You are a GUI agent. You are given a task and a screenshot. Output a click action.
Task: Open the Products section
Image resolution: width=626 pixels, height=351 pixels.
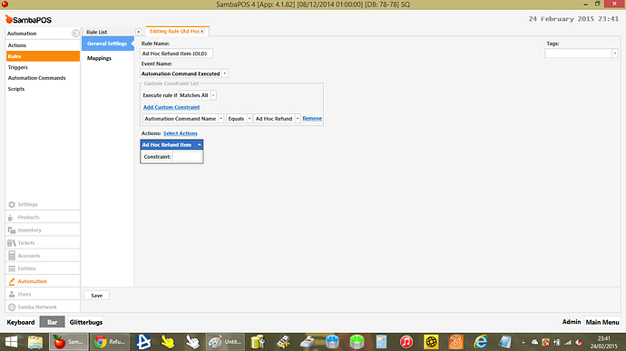43,218
